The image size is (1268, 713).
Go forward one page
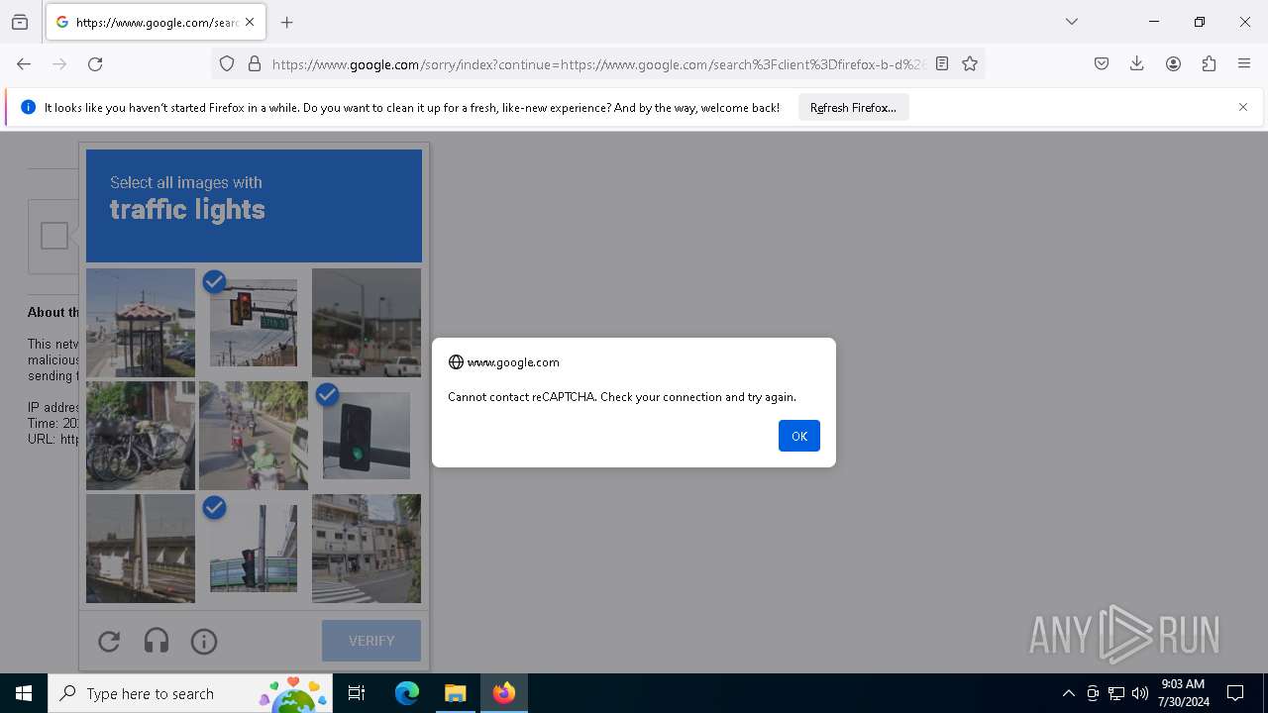tap(59, 64)
